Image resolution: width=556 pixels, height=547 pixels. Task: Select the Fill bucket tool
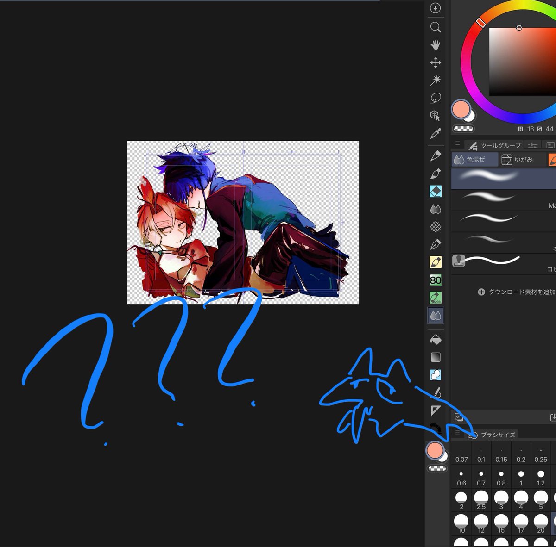click(x=436, y=340)
